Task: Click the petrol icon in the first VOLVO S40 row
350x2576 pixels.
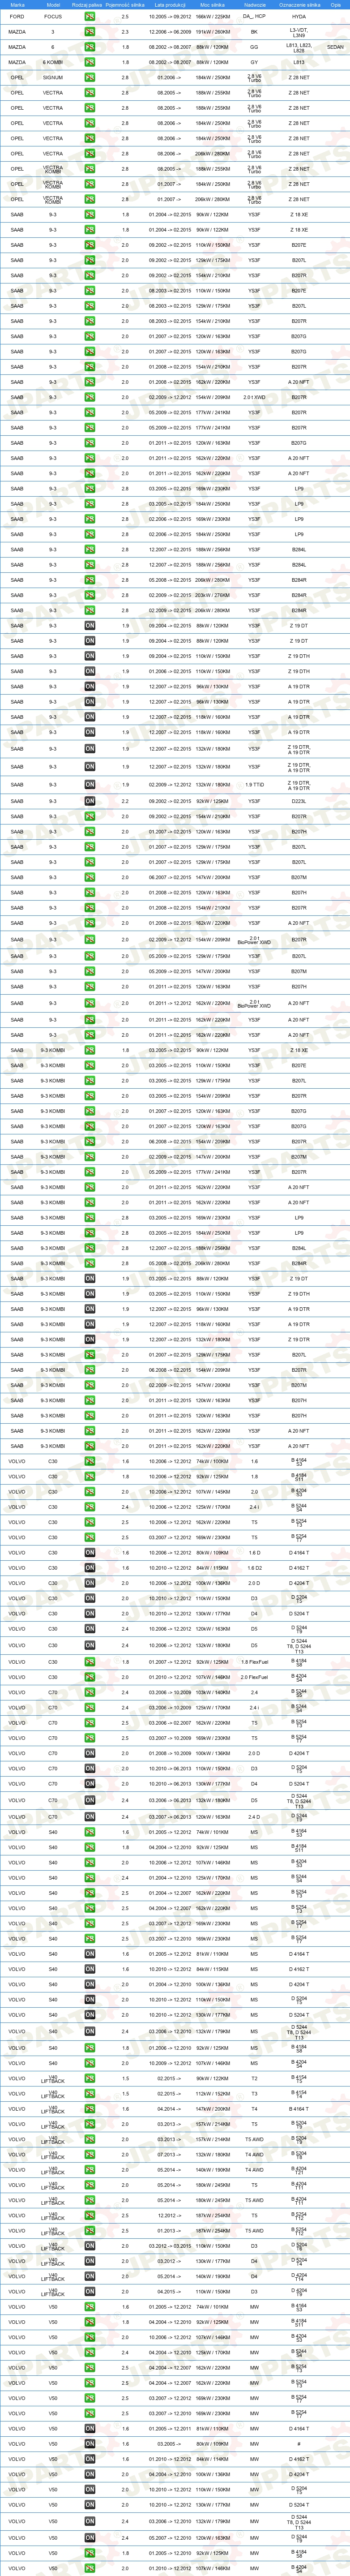Action: pyautogui.click(x=90, y=1833)
